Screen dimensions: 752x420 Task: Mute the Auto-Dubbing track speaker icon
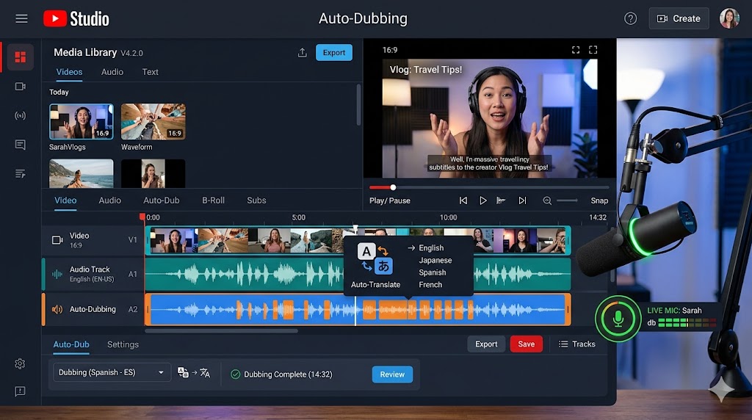(x=57, y=309)
